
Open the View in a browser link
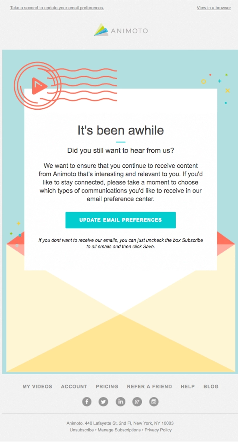coord(214,8)
